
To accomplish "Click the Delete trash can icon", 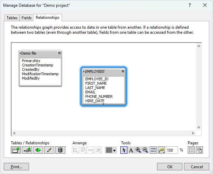I will 60,150.
